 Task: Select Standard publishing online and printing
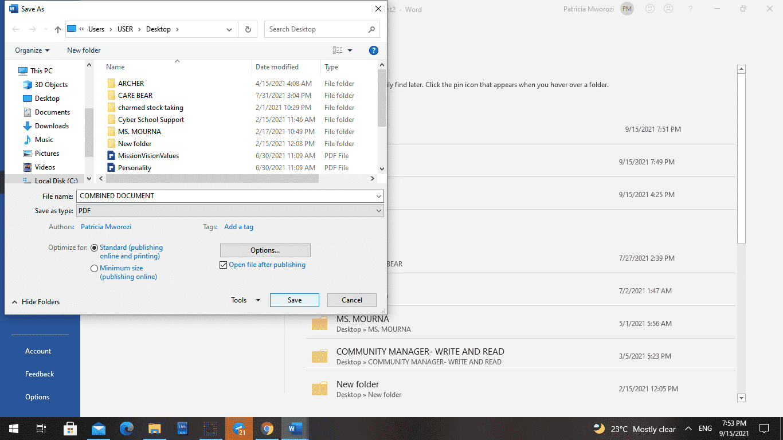coord(94,247)
